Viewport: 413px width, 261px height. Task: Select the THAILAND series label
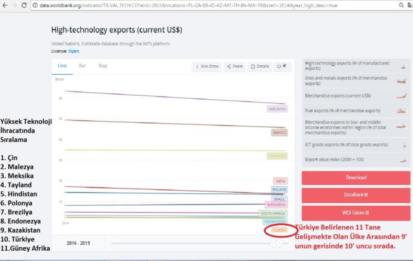(277, 156)
